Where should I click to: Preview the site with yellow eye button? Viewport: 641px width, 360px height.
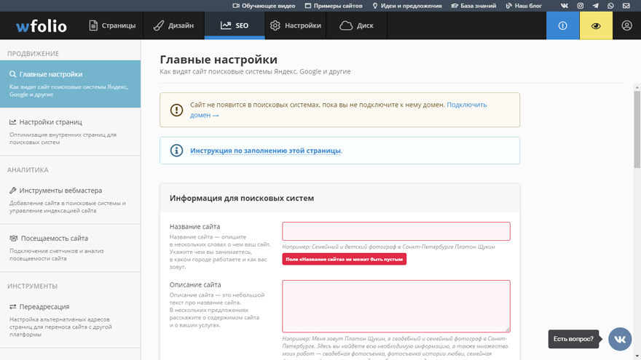tap(596, 25)
